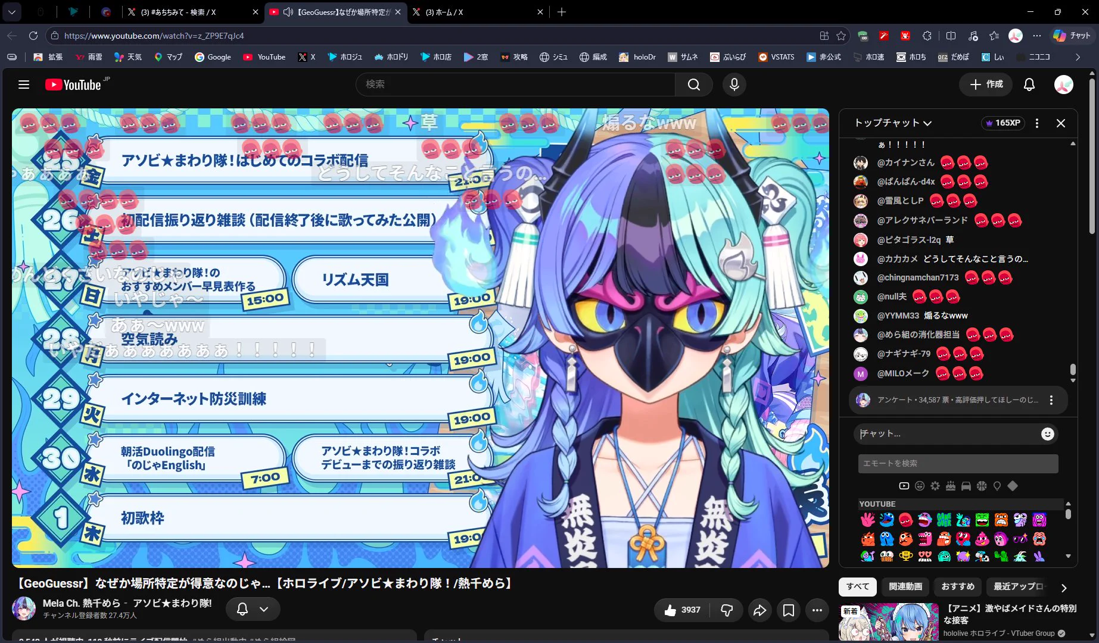Select the おすすめ filter chip

click(x=958, y=586)
